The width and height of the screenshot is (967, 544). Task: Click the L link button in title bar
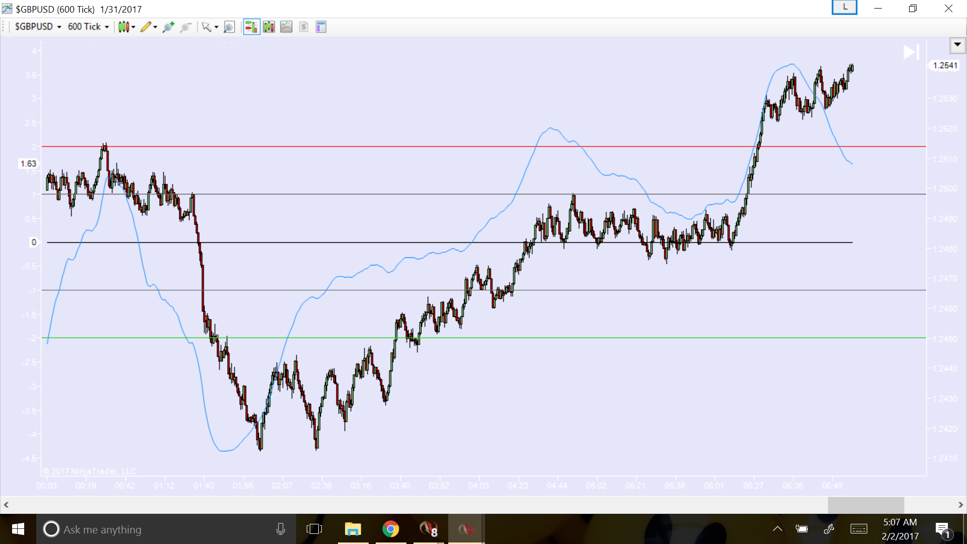844,8
